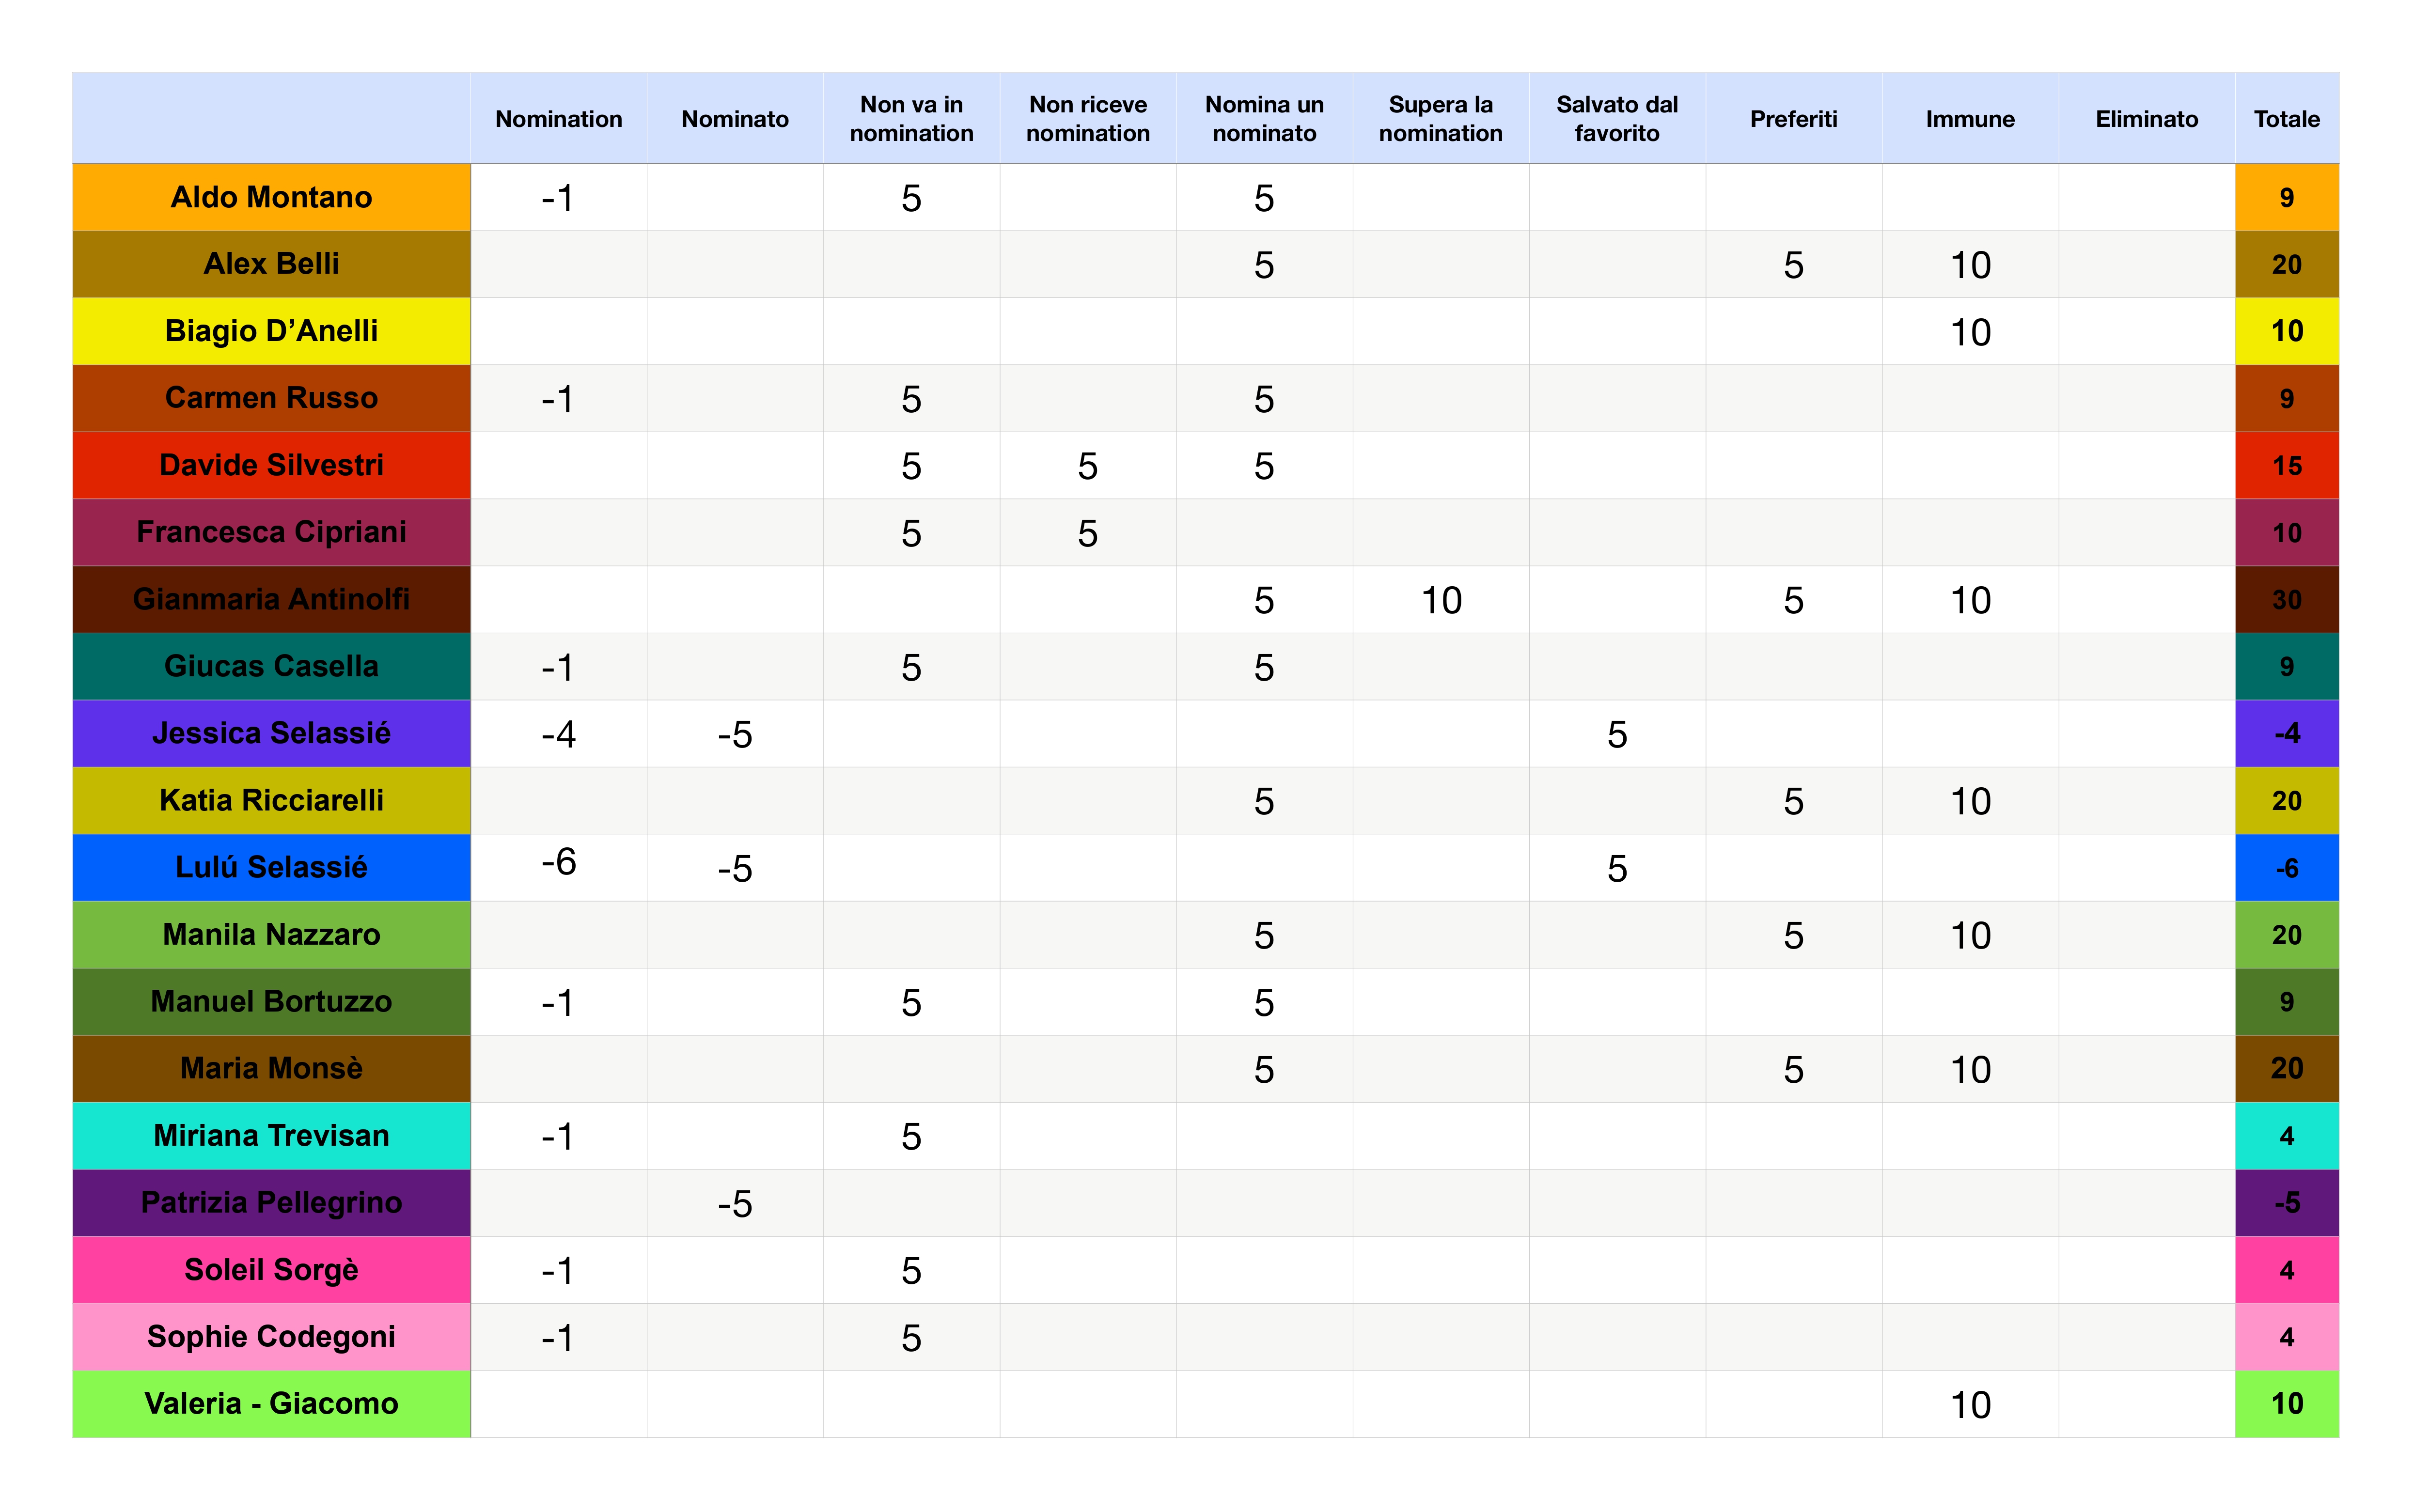This screenshot has width=2414, height=1512.
Task: Click Miriana Trevisan's total cell 4
Action: [2286, 1136]
